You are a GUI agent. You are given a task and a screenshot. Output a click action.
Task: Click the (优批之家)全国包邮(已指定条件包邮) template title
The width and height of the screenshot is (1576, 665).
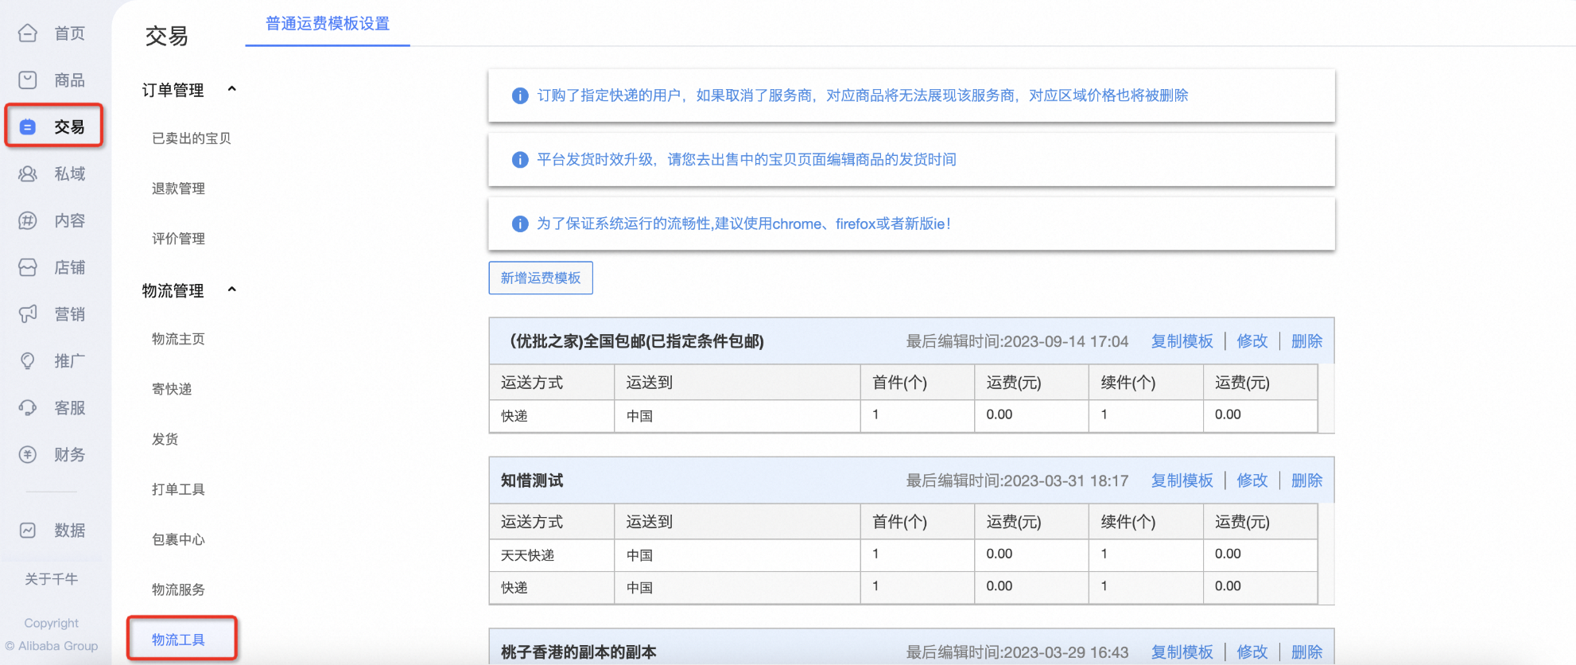click(x=636, y=341)
